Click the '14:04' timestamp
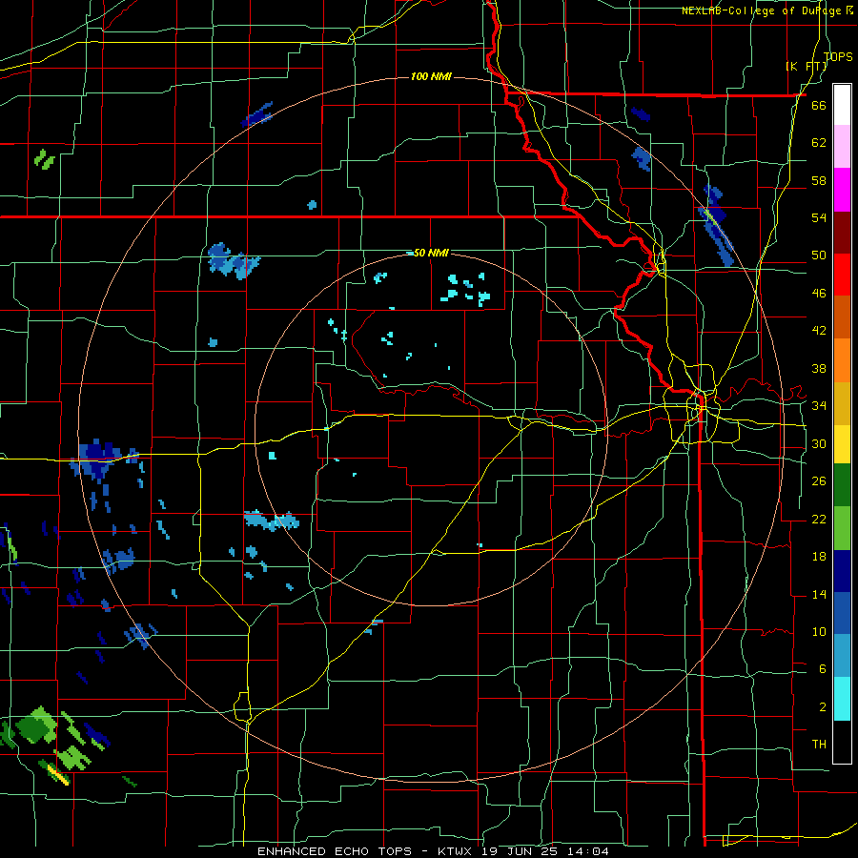This screenshot has height=858, width=858. (590, 851)
